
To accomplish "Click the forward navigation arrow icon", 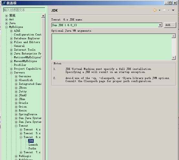I will pos(164,10).
